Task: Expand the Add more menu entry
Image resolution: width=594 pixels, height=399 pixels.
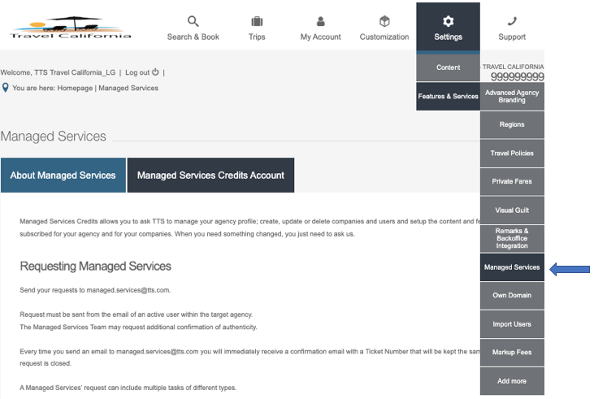Action: pyautogui.click(x=512, y=381)
